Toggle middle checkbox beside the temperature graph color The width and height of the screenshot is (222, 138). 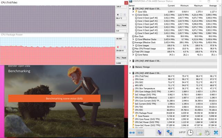point(121,15)
